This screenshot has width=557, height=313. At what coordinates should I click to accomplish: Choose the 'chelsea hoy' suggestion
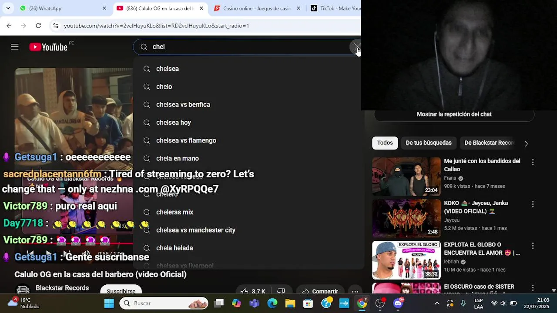(x=248, y=123)
